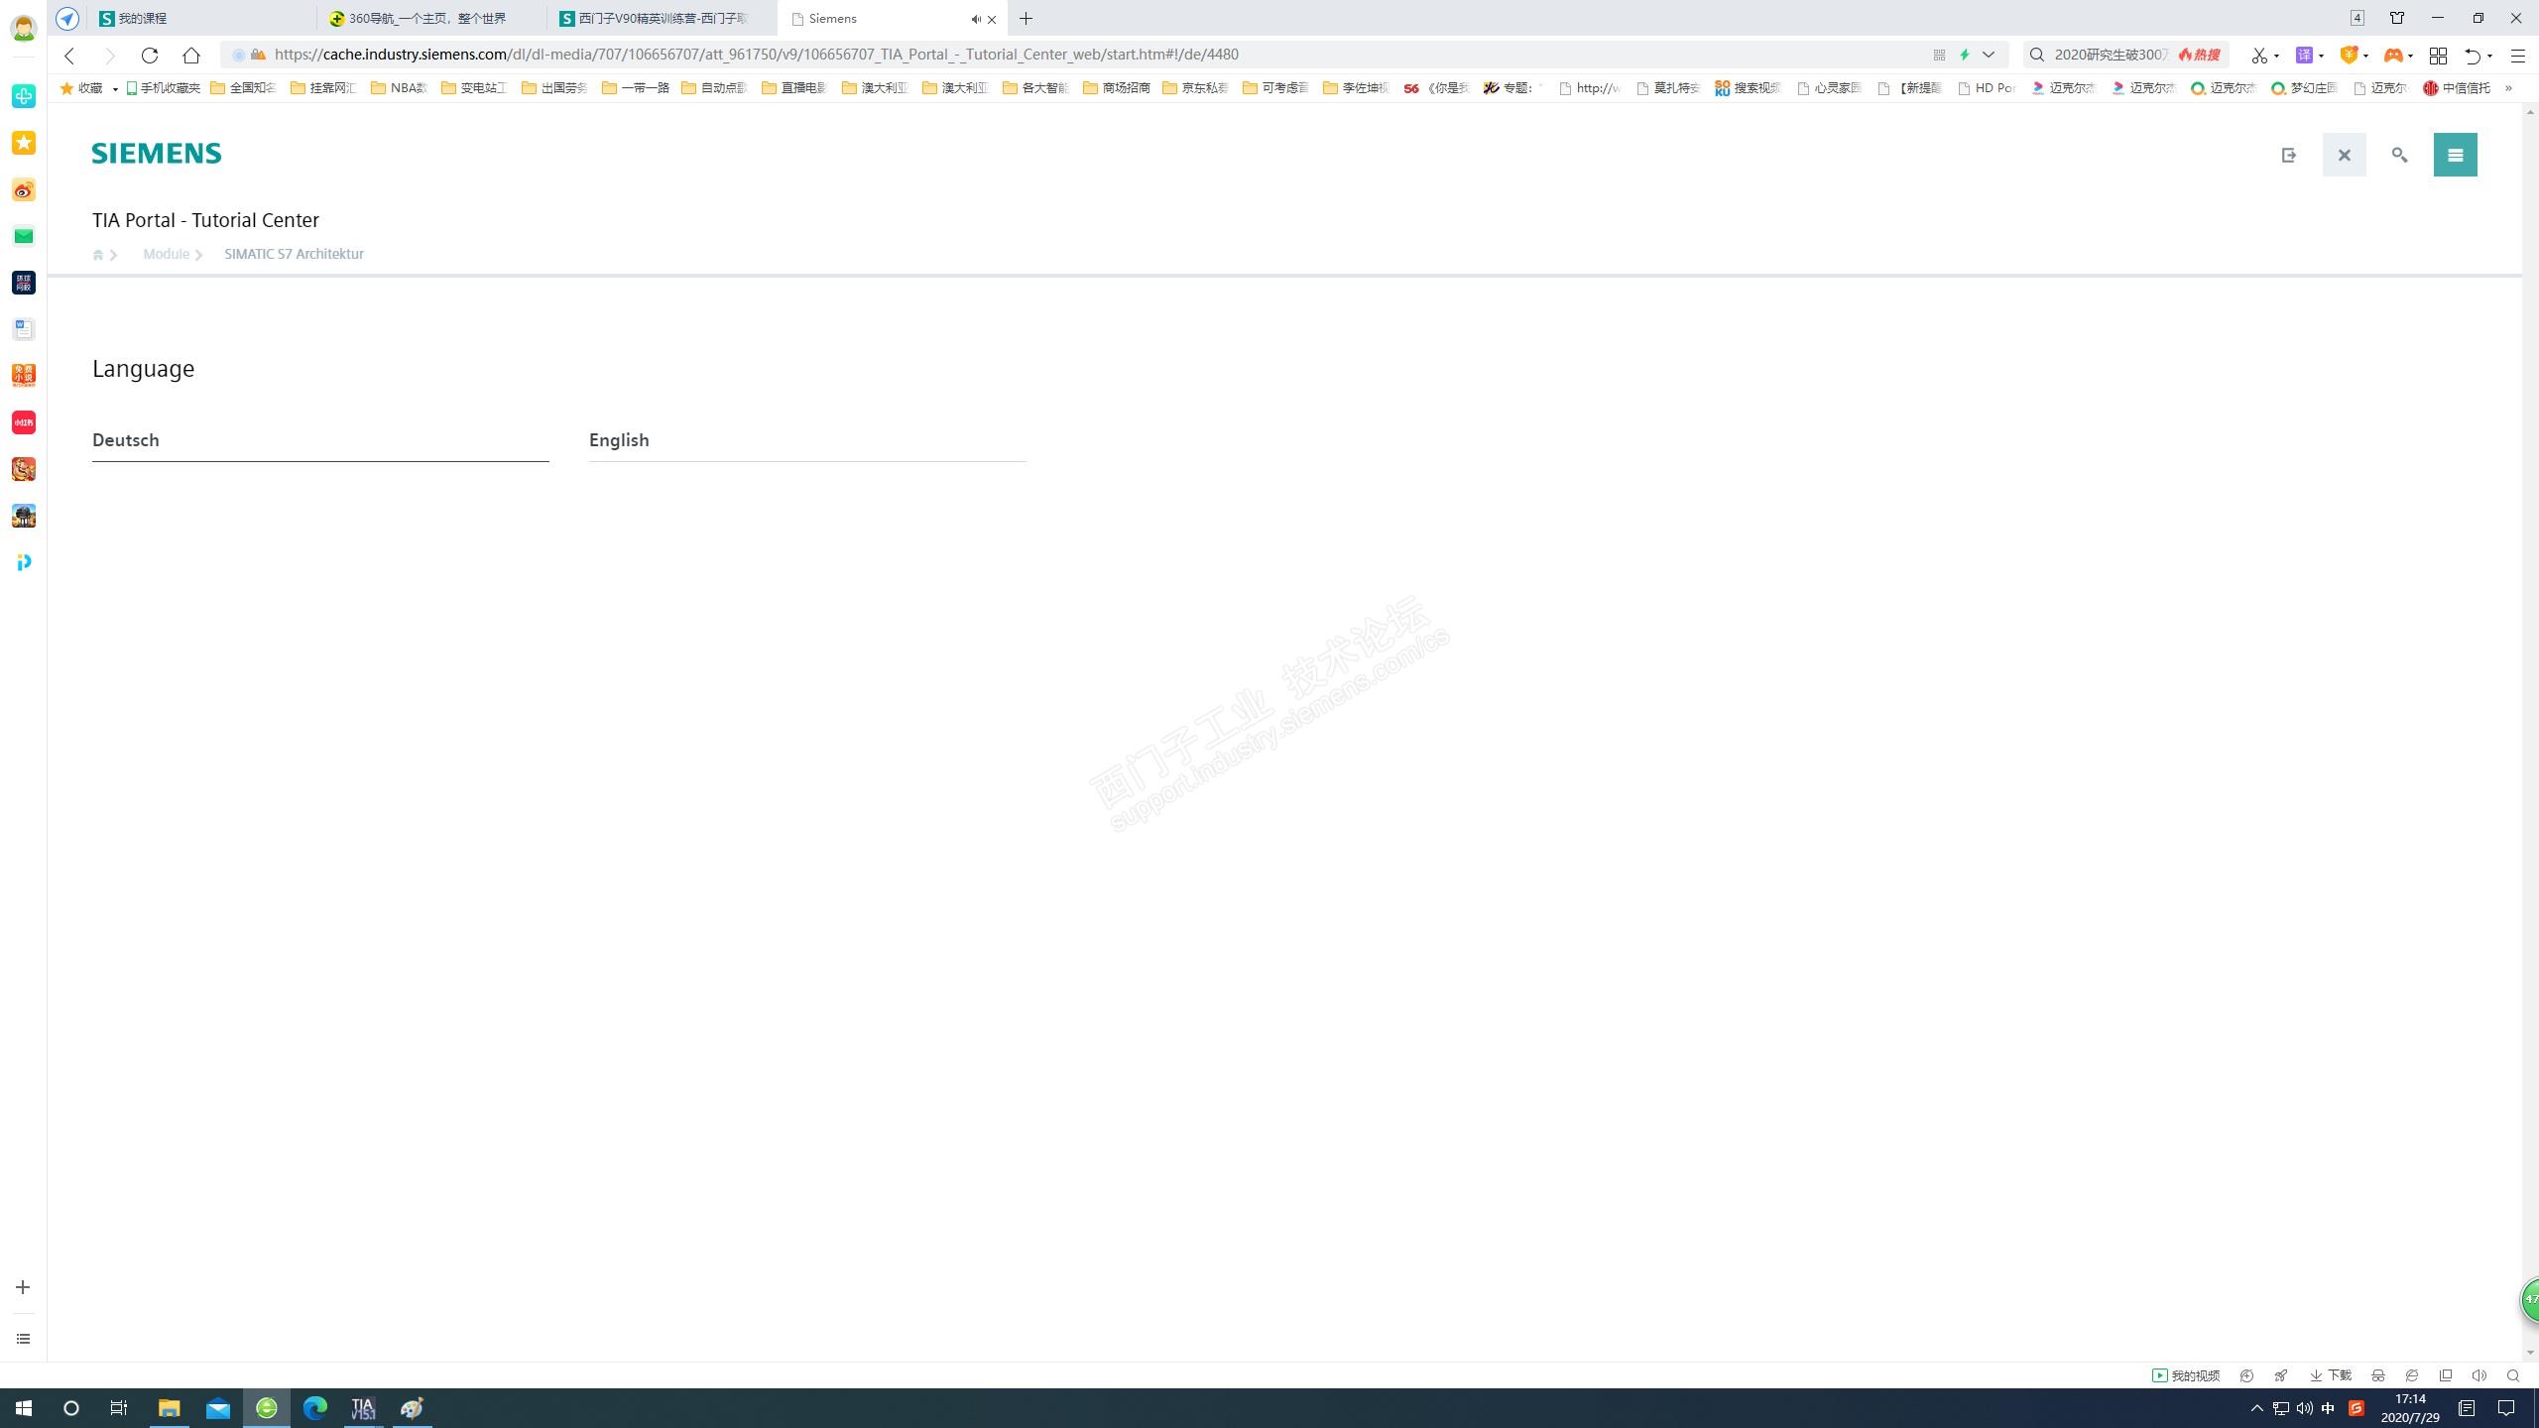Open the Siemens page search magnifier
The height and width of the screenshot is (1428, 2539).
pyautogui.click(x=2399, y=155)
